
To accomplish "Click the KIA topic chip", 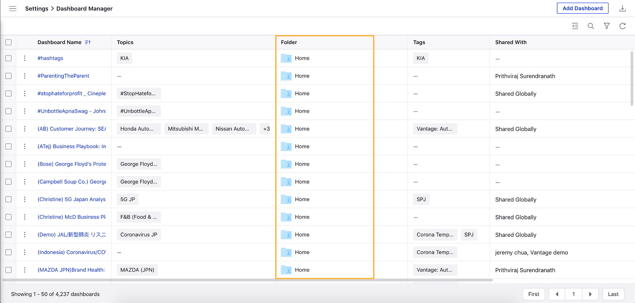I will click(124, 58).
